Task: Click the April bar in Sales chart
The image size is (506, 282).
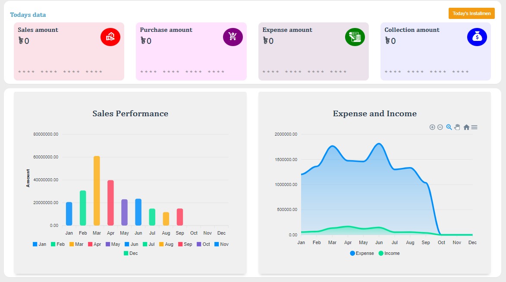Action: point(110,202)
